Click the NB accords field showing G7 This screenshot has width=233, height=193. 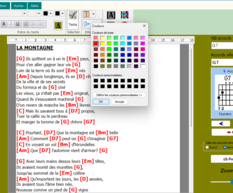click(222, 46)
